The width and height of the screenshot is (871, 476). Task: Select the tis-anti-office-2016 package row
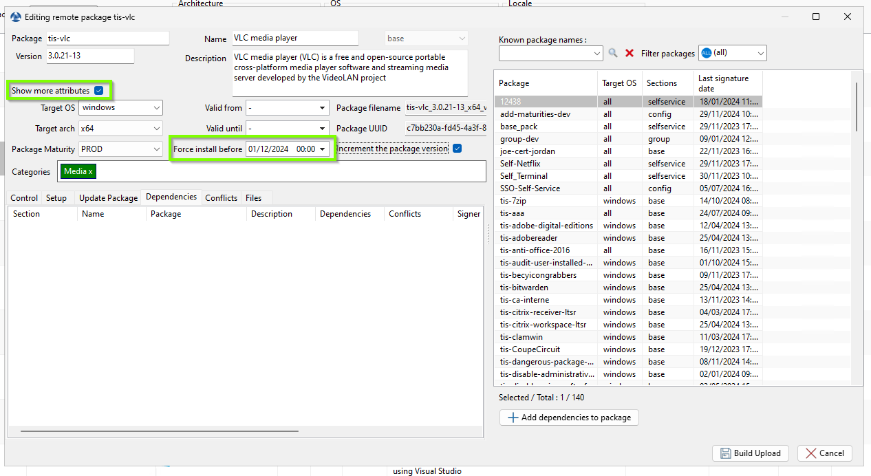click(628, 250)
